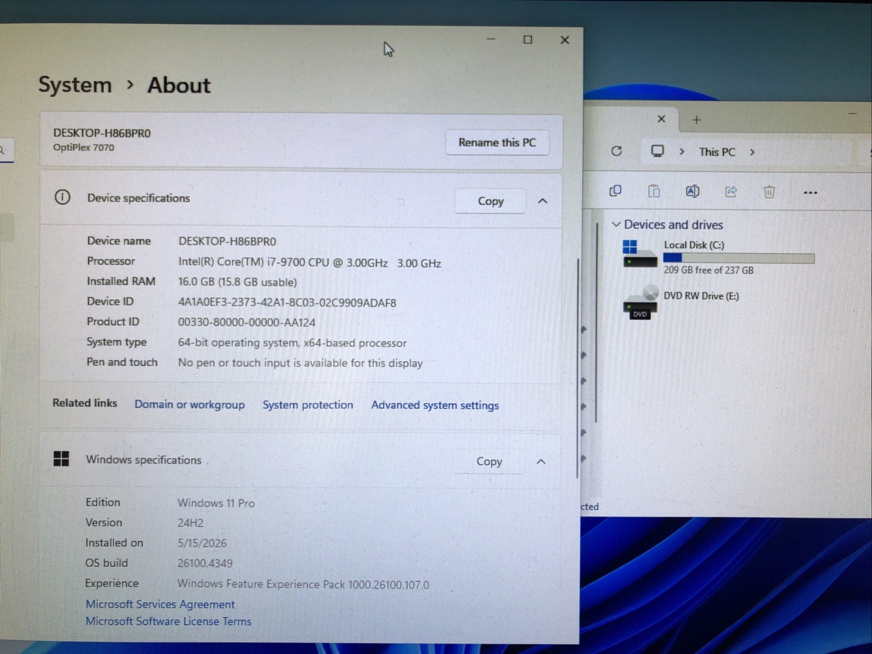The image size is (872, 654).
Task: Expand the chevron before This PC
Action: coord(682,152)
